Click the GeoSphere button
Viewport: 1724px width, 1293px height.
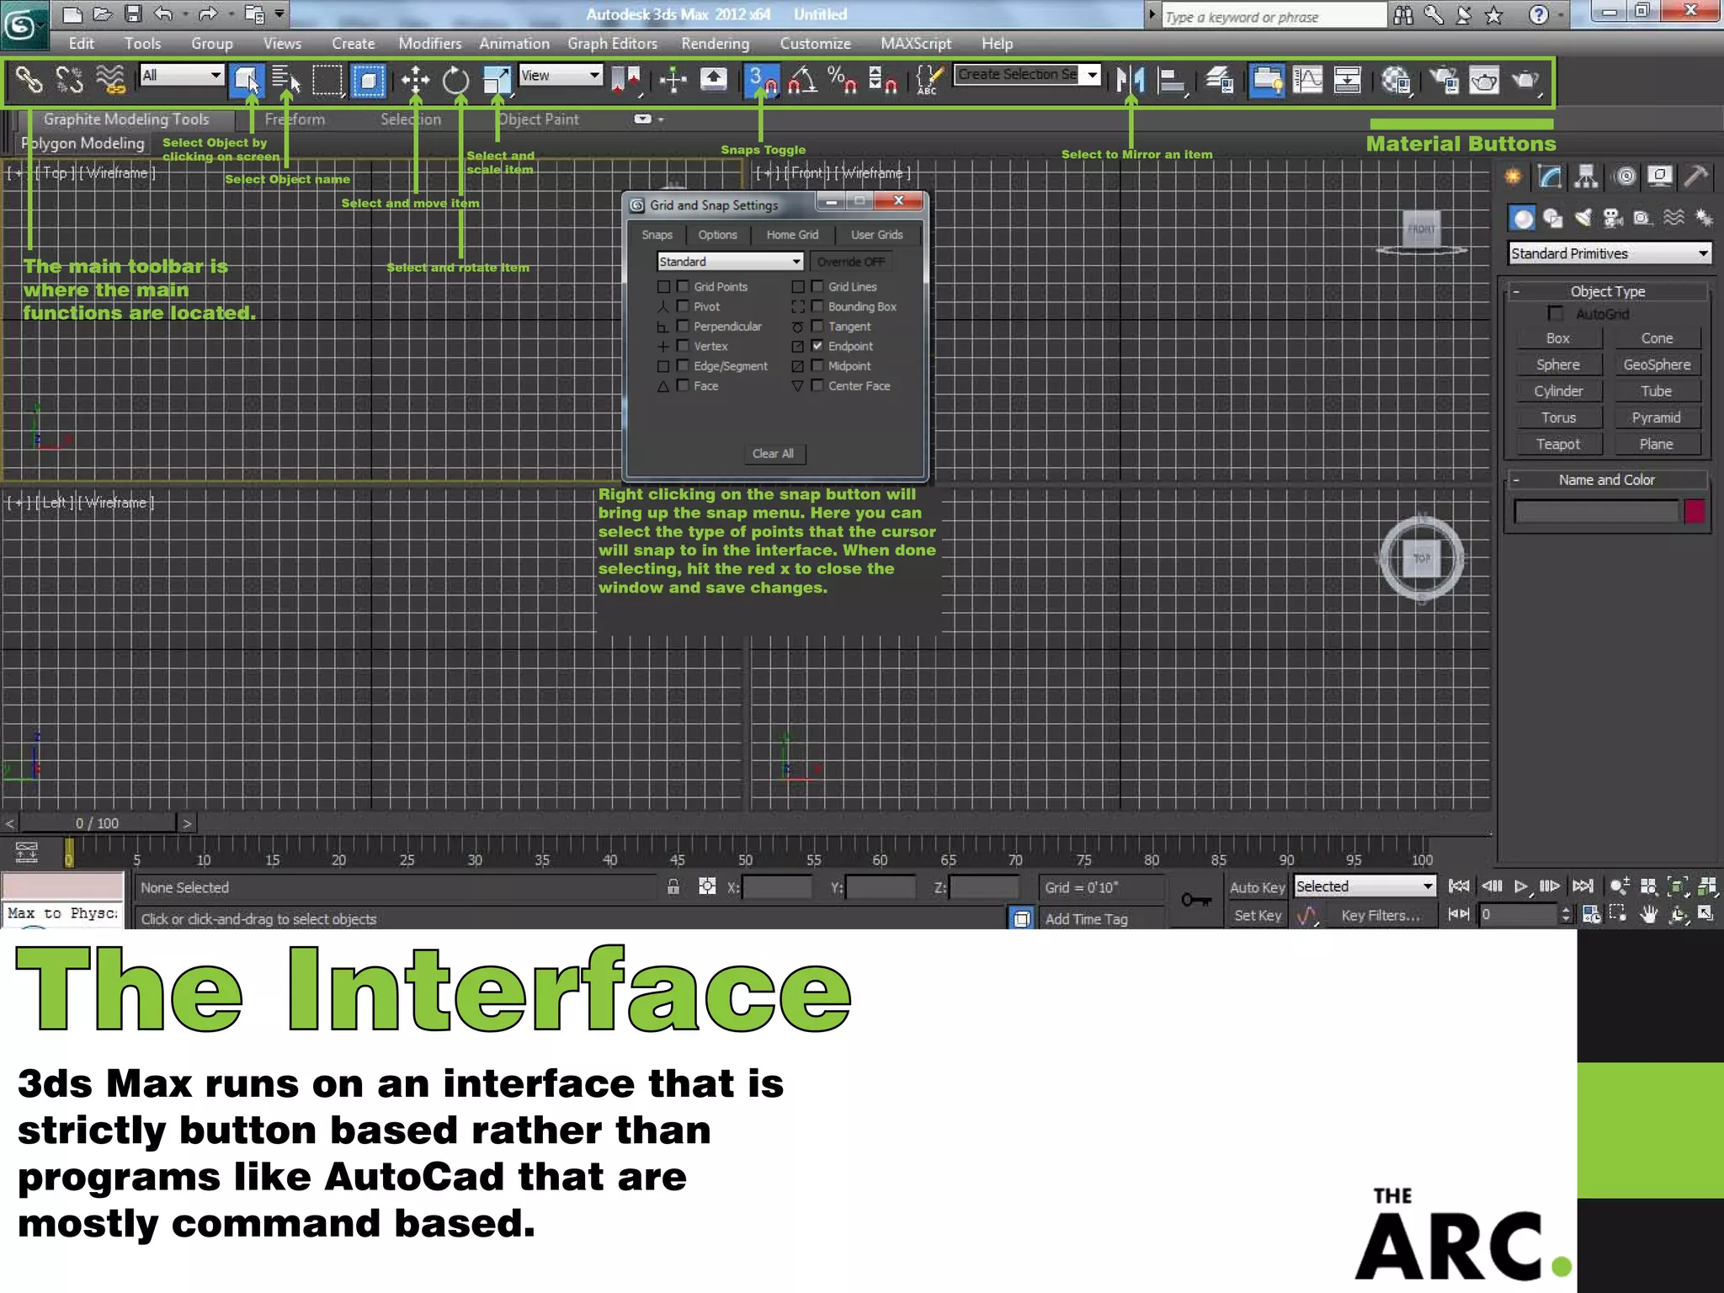1656,365
